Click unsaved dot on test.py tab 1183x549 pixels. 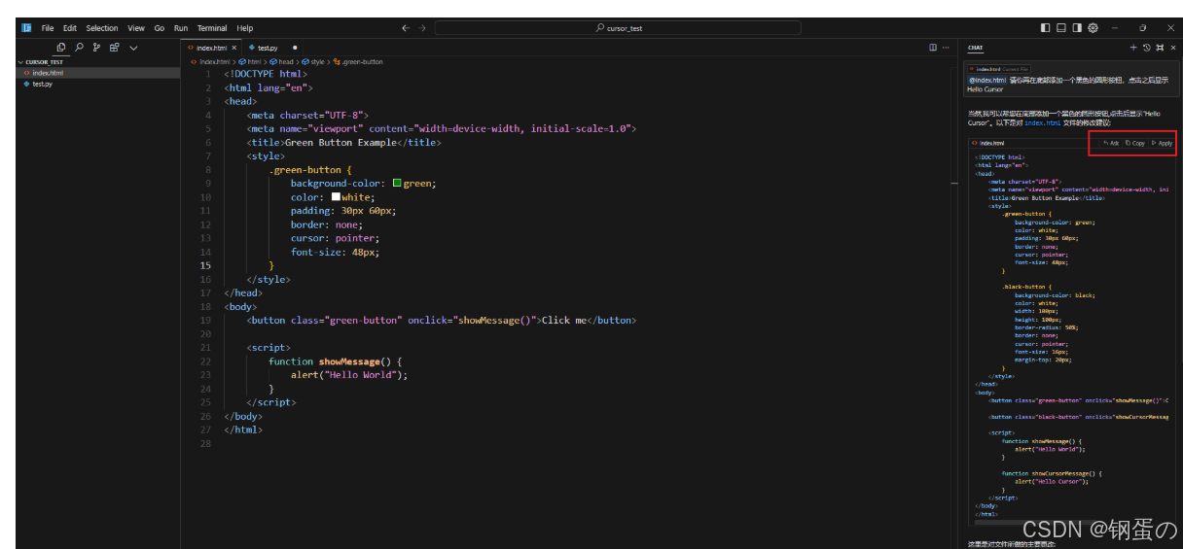coord(295,47)
